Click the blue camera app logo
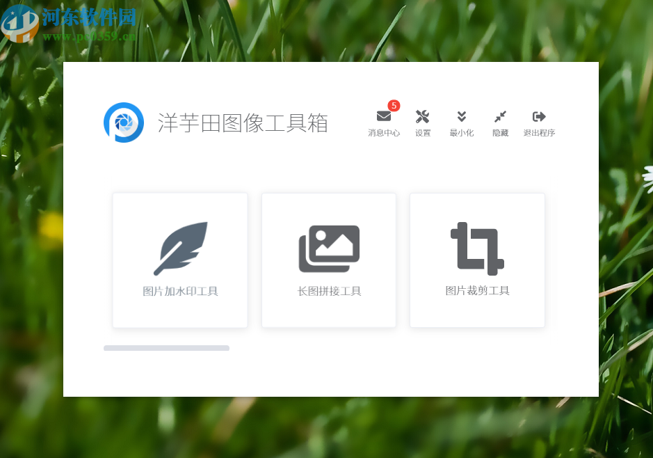The height and width of the screenshot is (458, 653). pos(124,123)
